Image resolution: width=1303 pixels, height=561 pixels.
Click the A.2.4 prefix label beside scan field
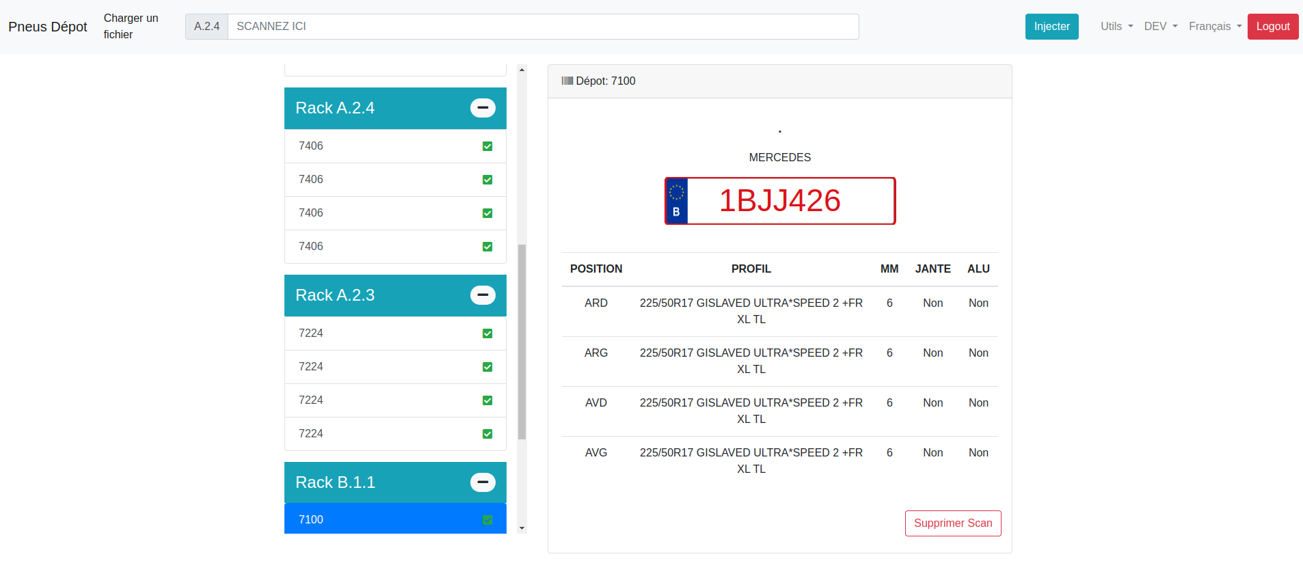[206, 27]
